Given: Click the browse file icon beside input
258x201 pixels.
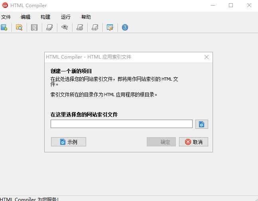Looking at the screenshot, I should tap(201, 124).
